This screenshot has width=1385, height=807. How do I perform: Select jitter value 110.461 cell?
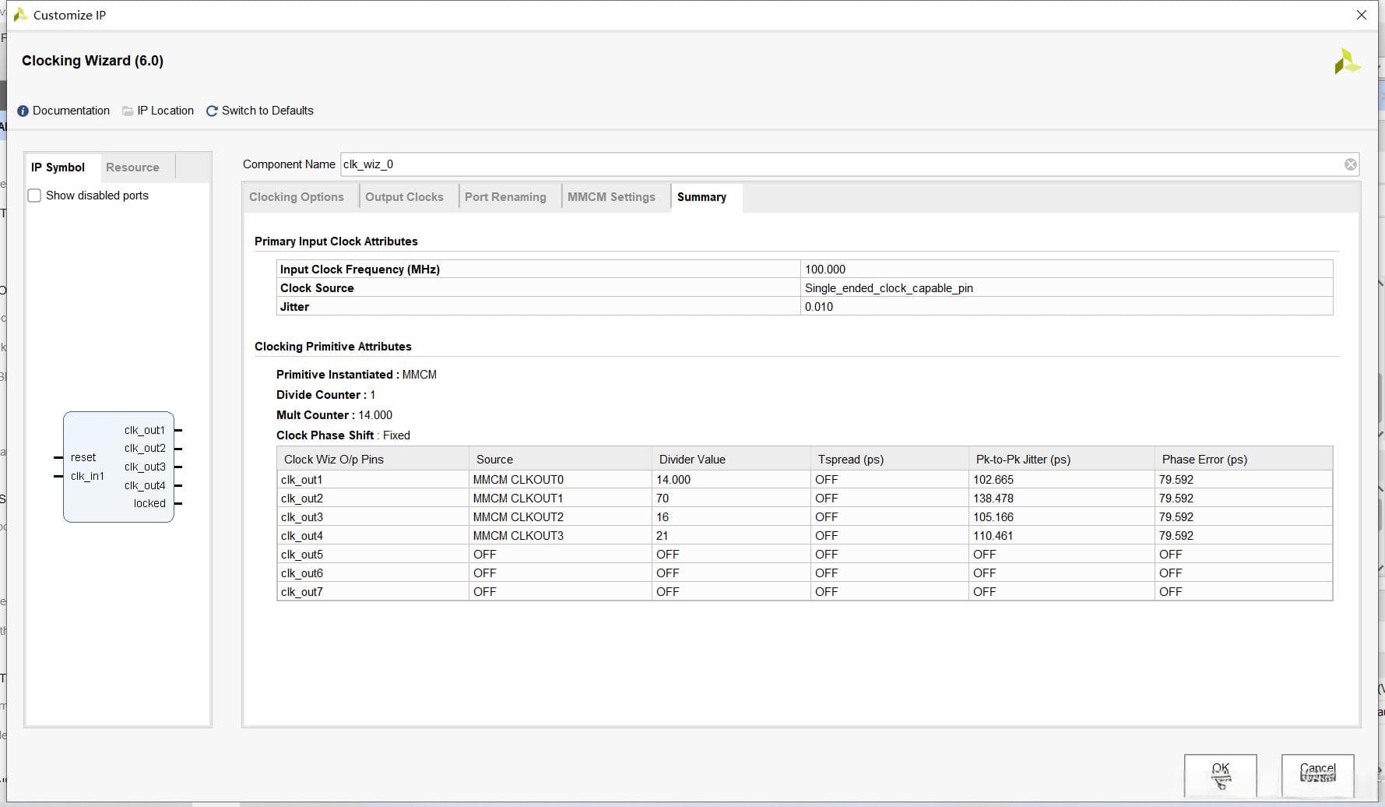(1062, 536)
